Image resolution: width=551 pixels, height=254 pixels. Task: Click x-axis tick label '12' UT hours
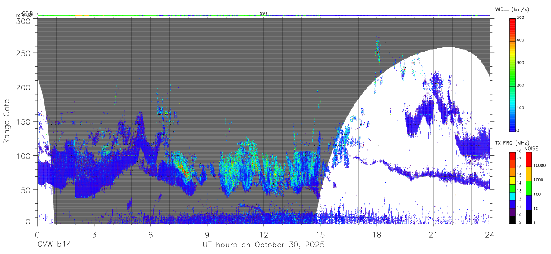tap(264, 235)
